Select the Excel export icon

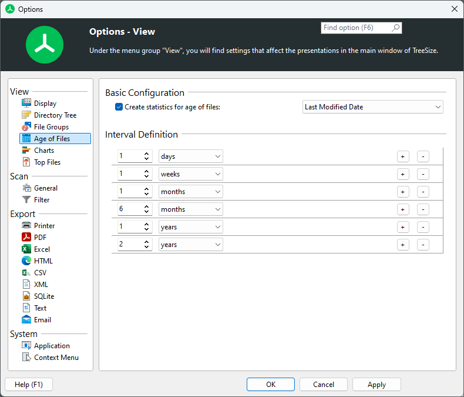(26, 249)
